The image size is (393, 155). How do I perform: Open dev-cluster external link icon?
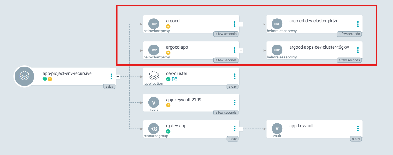tap(174, 79)
